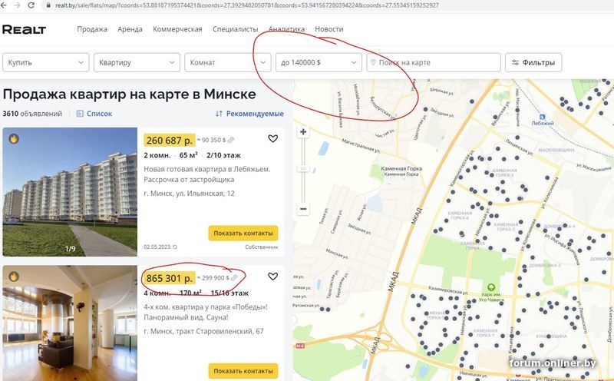
Task: Click the fire badge on interior photo
Action: pyautogui.click(x=14, y=277)
